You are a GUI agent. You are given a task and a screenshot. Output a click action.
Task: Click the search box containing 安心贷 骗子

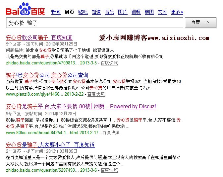click(94, 23)
